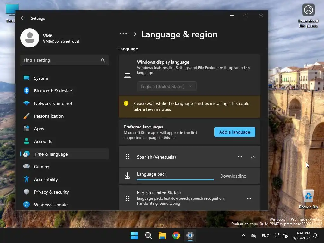
Task: Open Accessibility settings
Action: 65,179
